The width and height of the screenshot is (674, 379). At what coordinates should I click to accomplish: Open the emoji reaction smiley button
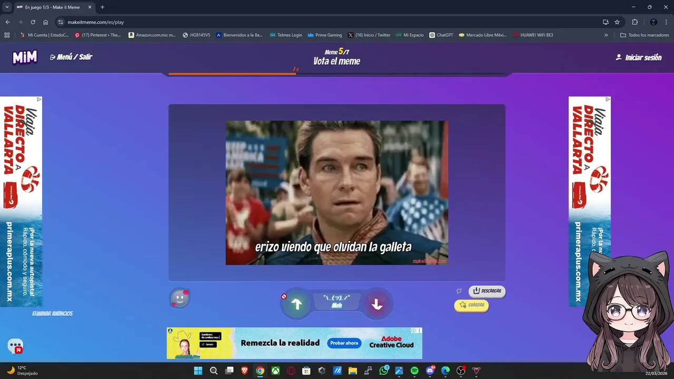180,298
